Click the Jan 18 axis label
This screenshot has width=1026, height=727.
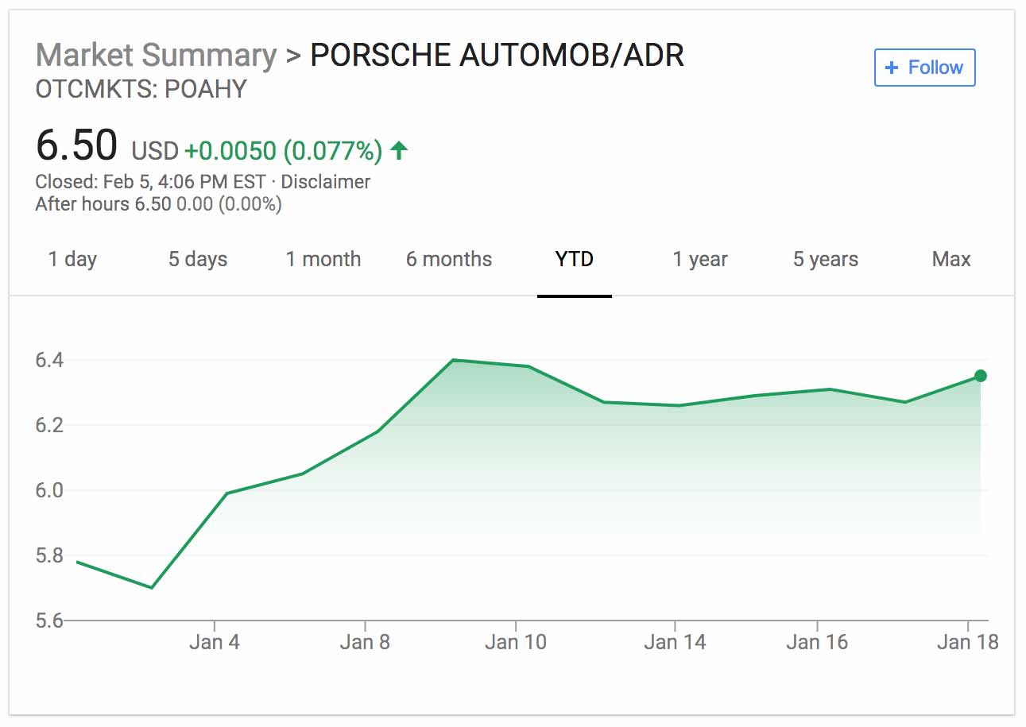coord(967,642)
